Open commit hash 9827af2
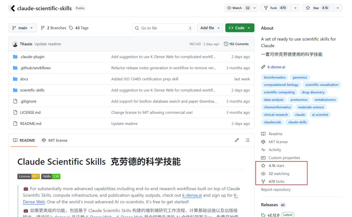Viewport: 352px width, 217px height. pos(195,44)
